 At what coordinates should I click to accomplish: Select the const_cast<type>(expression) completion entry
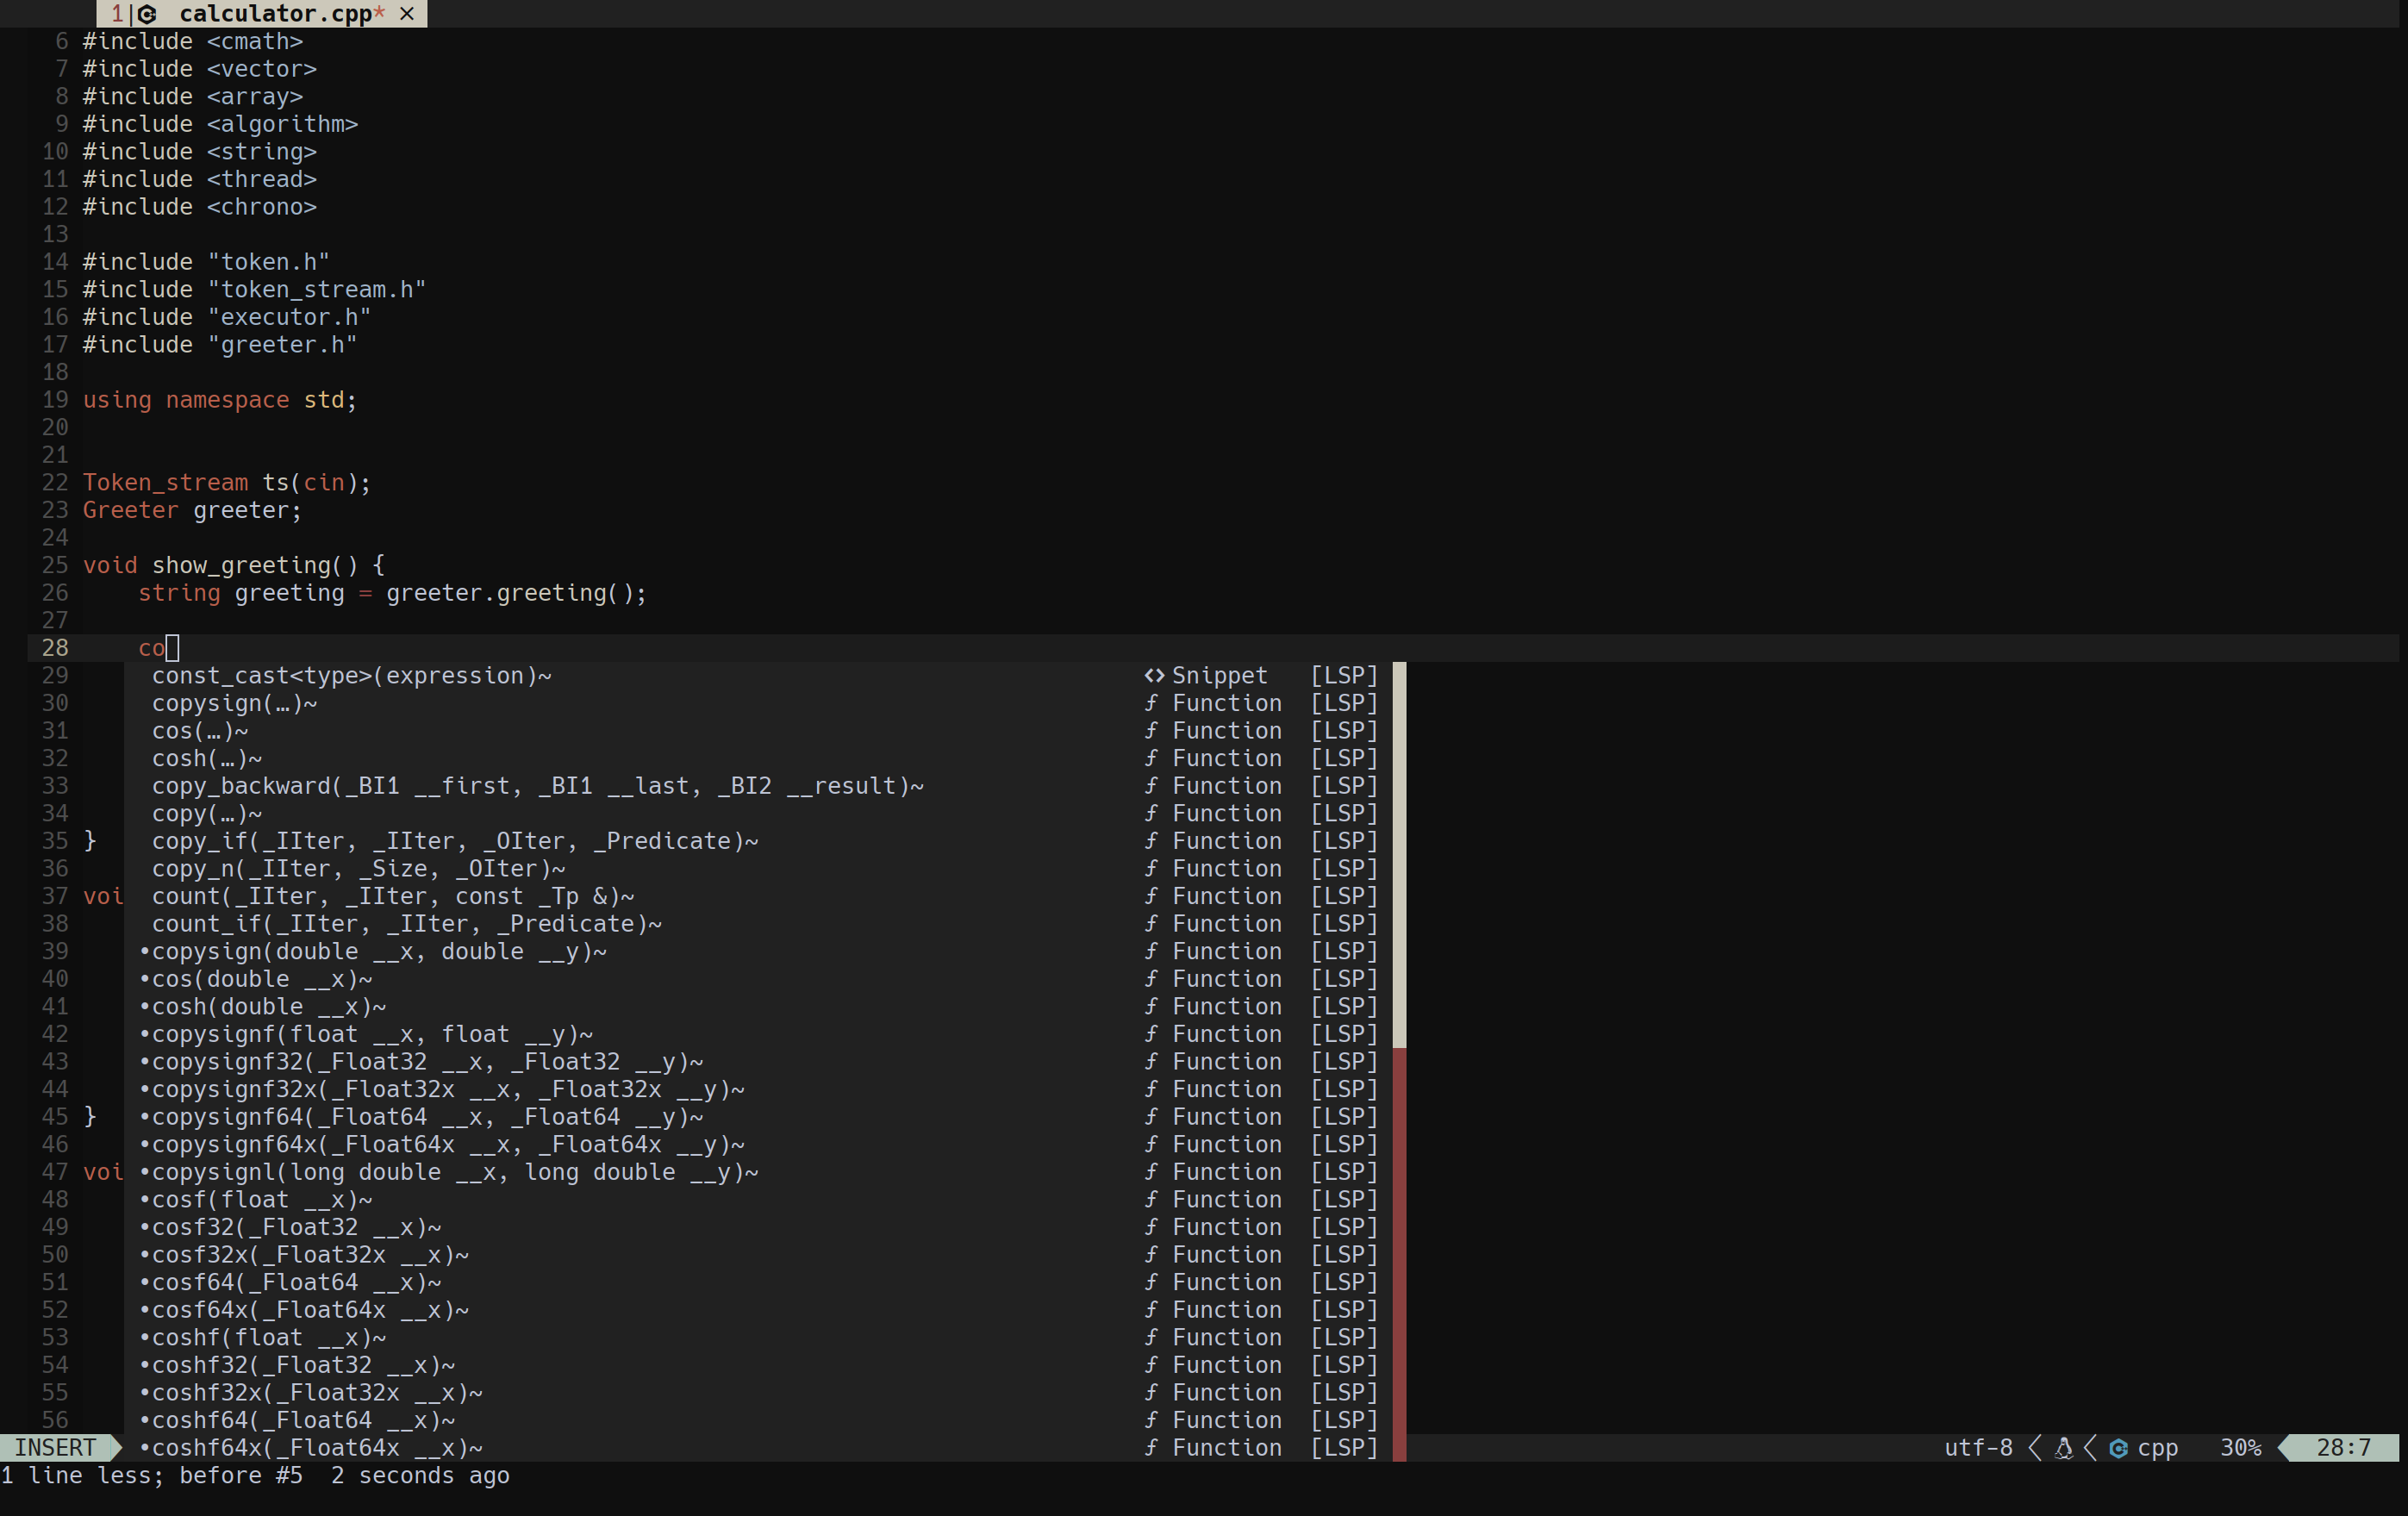[x=352, y=675]
